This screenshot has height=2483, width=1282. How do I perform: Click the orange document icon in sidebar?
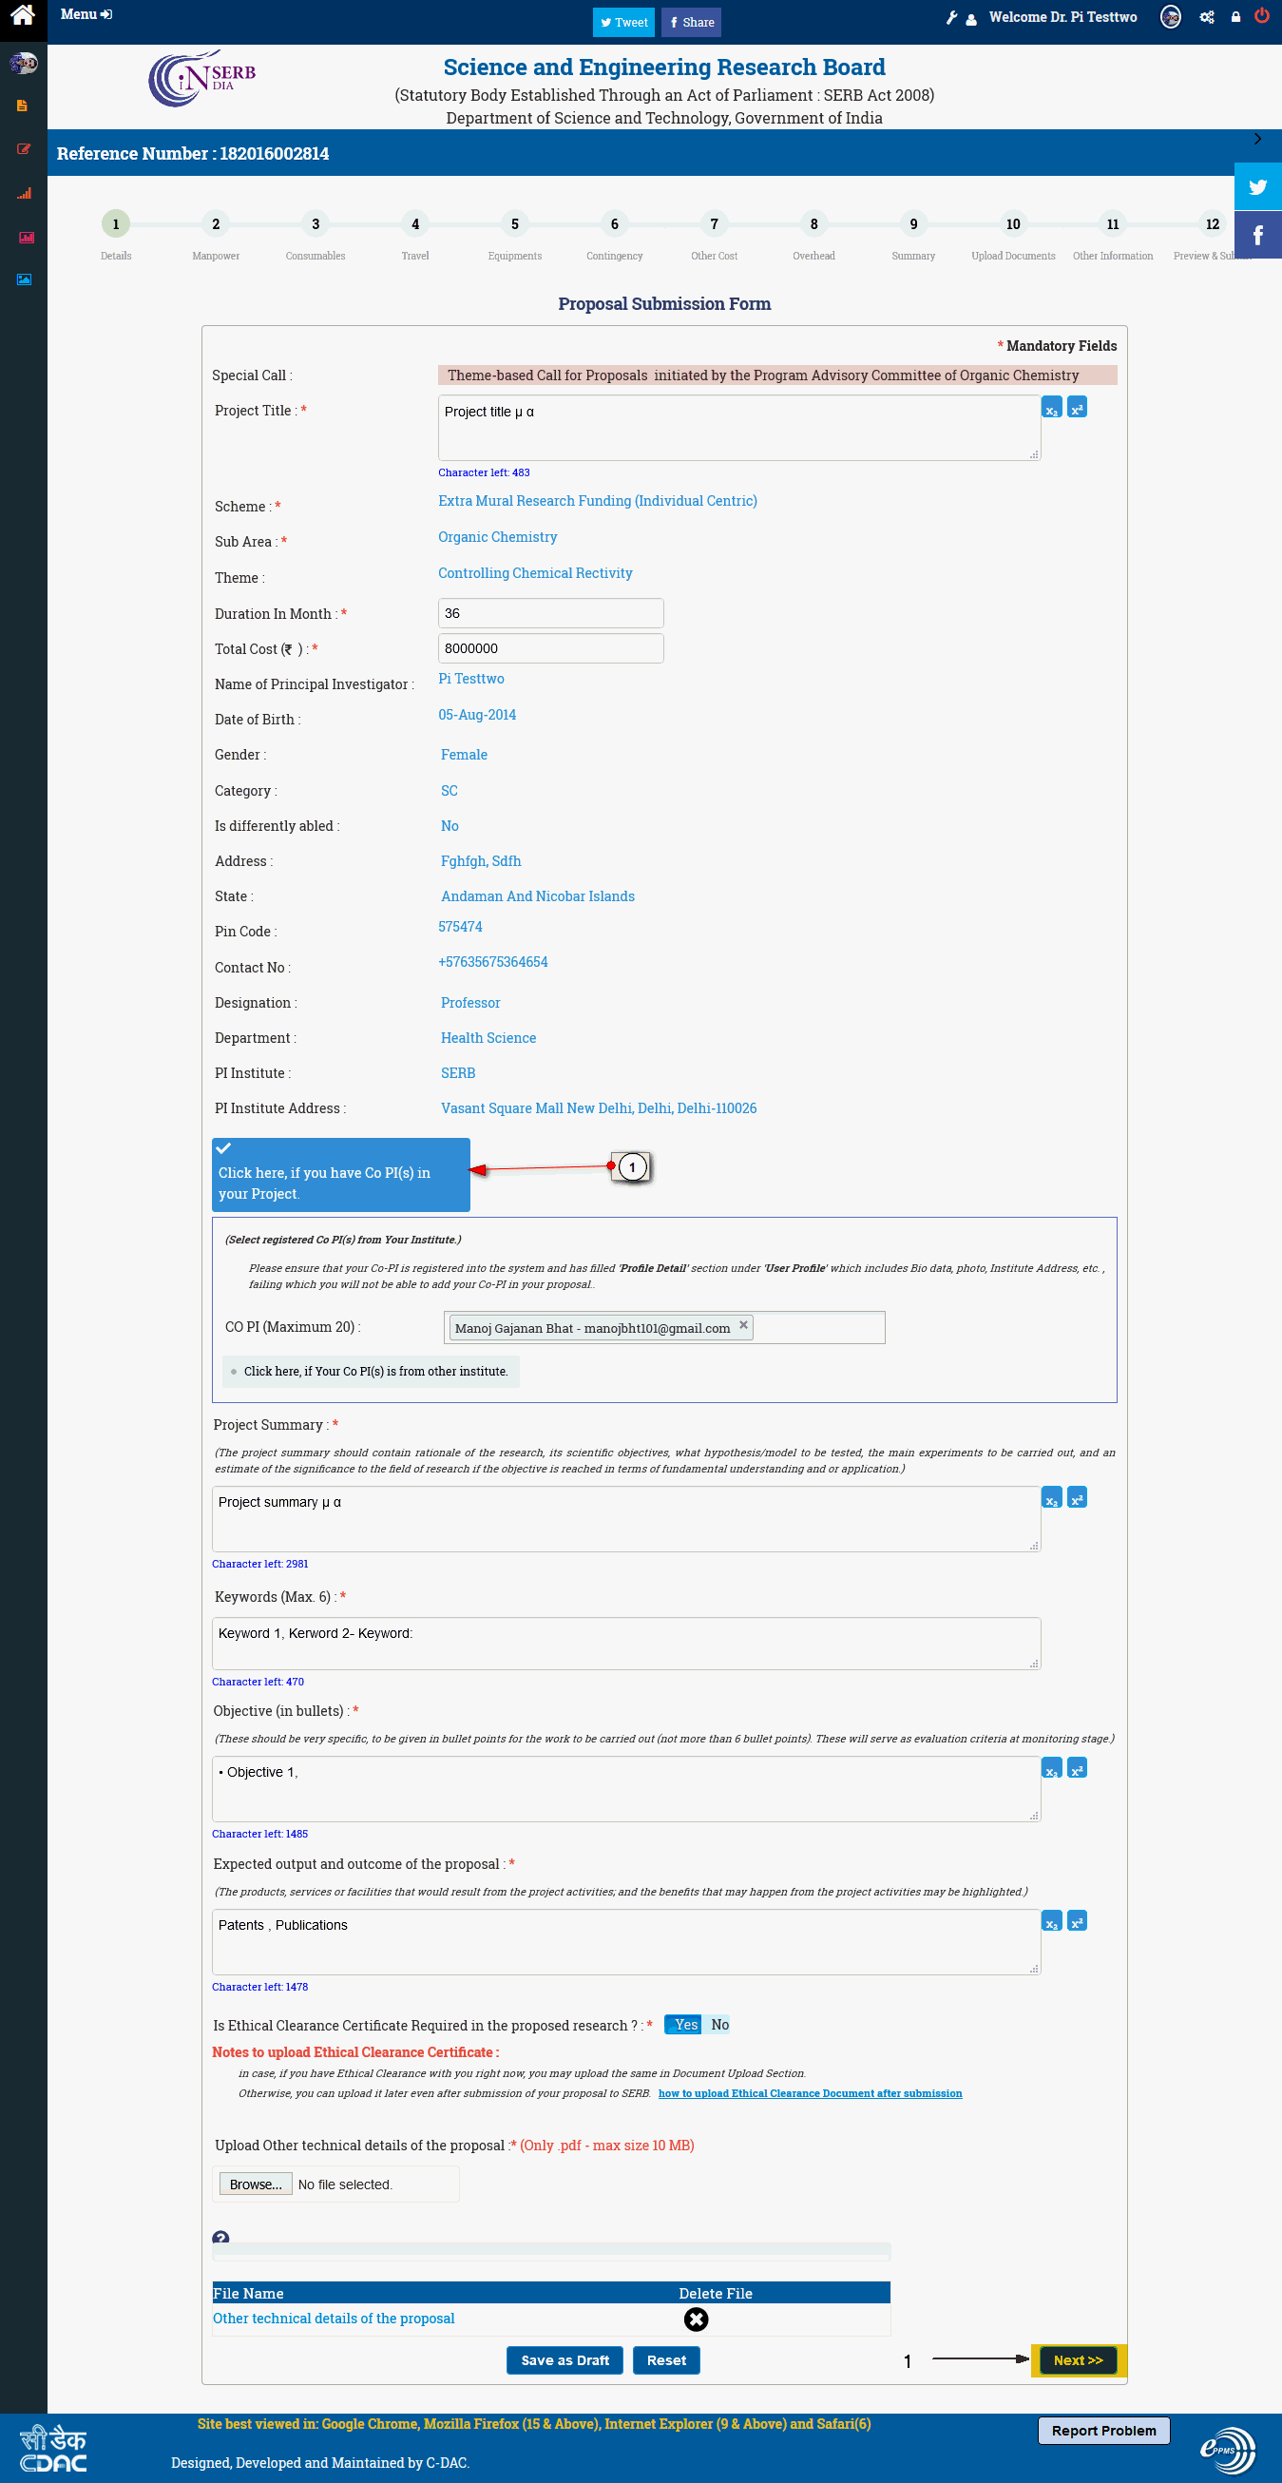pos(23,106)
